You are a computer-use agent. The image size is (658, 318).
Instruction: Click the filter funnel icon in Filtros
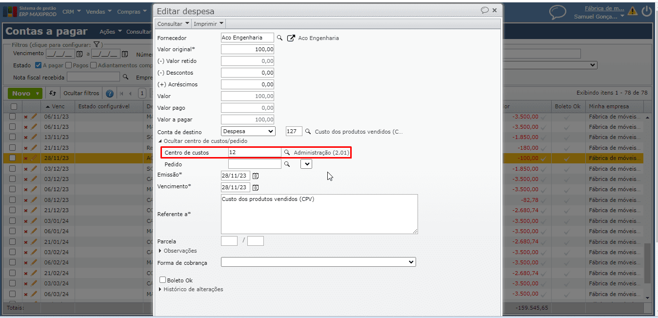pyautogui.click(x=97, y=44)
